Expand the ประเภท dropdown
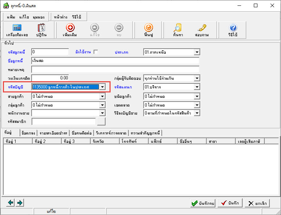This screenshot has height=215, width=281. tap(197, 52)
